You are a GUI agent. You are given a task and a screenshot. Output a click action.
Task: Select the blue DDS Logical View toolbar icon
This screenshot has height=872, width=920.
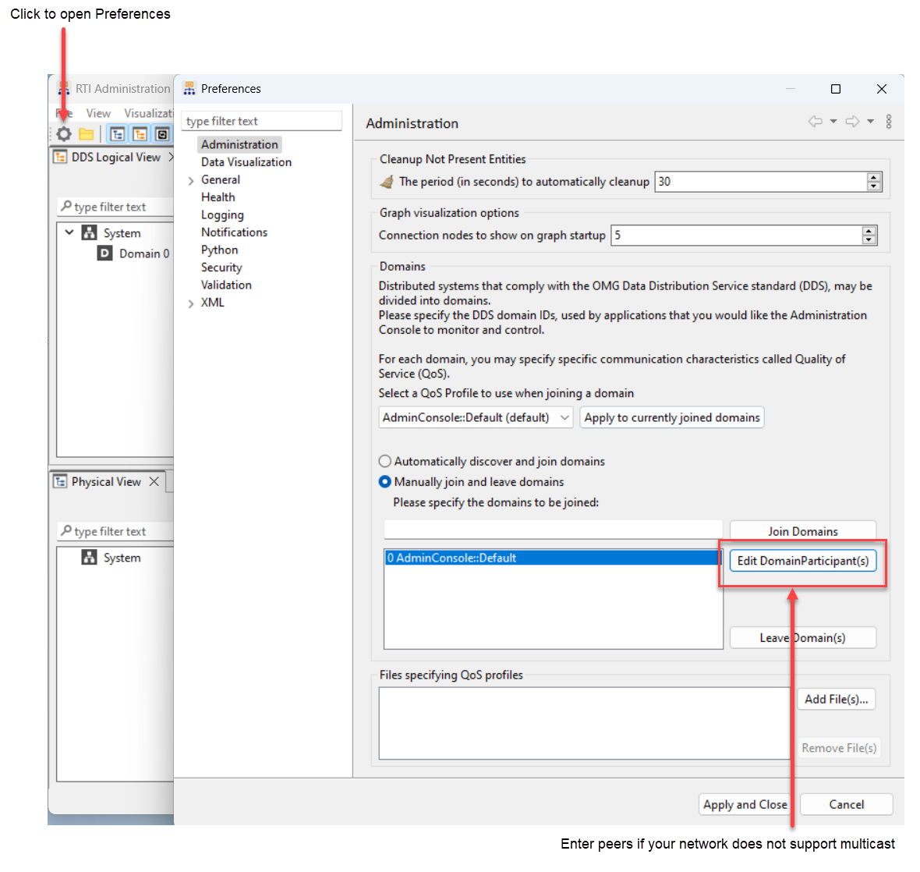pos(118,133)
